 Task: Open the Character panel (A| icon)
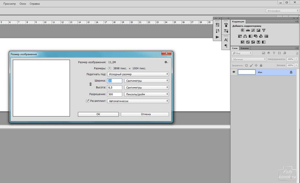(226, 40)
